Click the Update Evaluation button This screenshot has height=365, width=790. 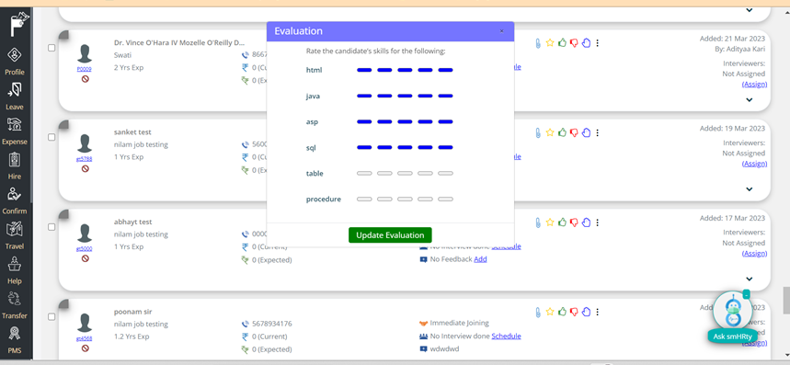click(x=390, y=235)
